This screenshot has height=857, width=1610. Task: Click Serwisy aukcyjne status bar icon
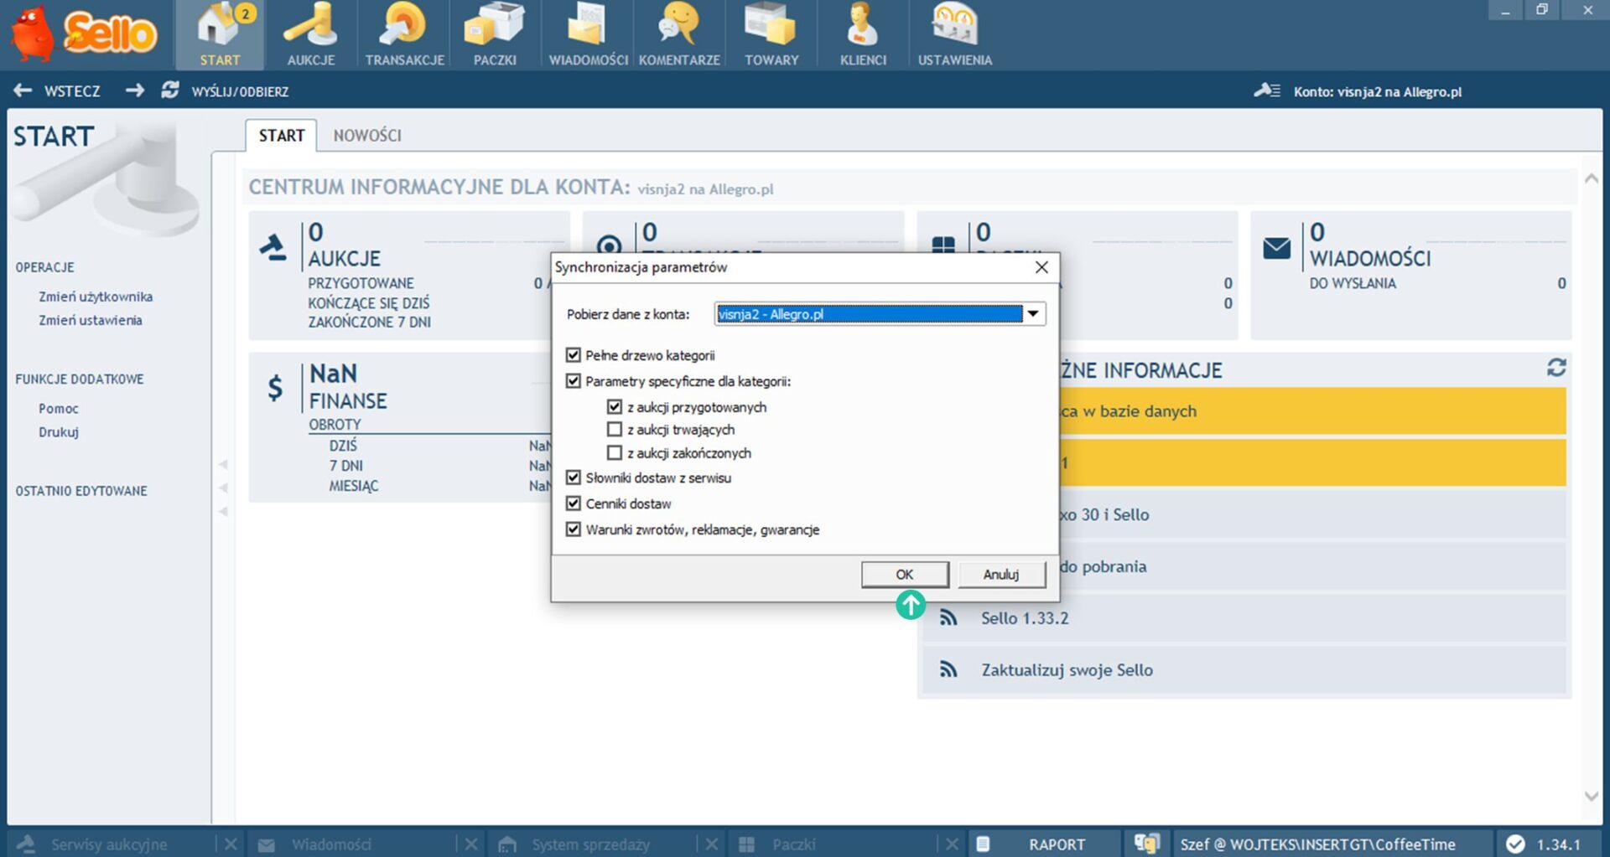tap(27, 844)
